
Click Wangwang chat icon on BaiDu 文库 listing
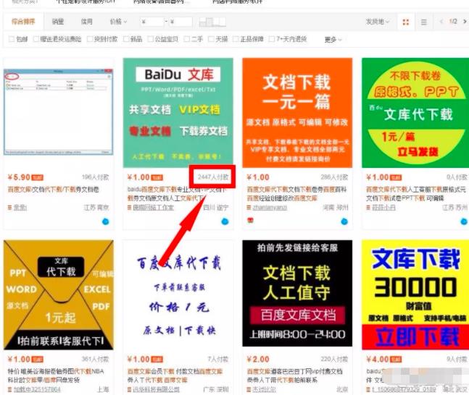click(225, 221)
